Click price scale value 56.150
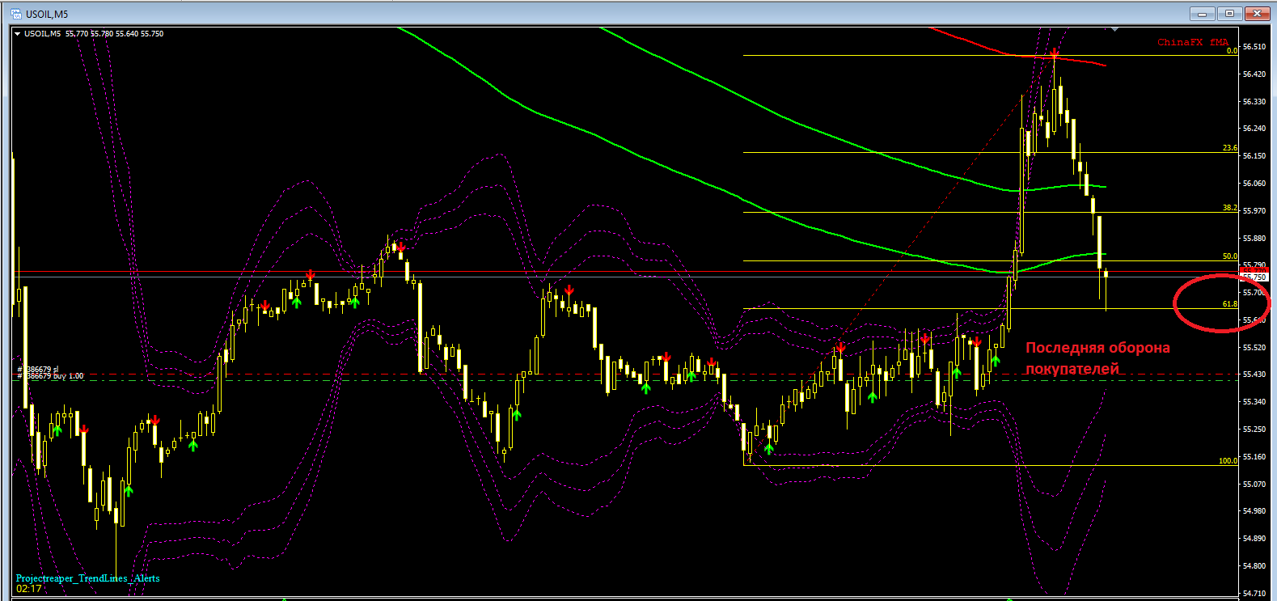This screenshot has height=601, width=1277. pyautogui.click(x=1254, y=156)
